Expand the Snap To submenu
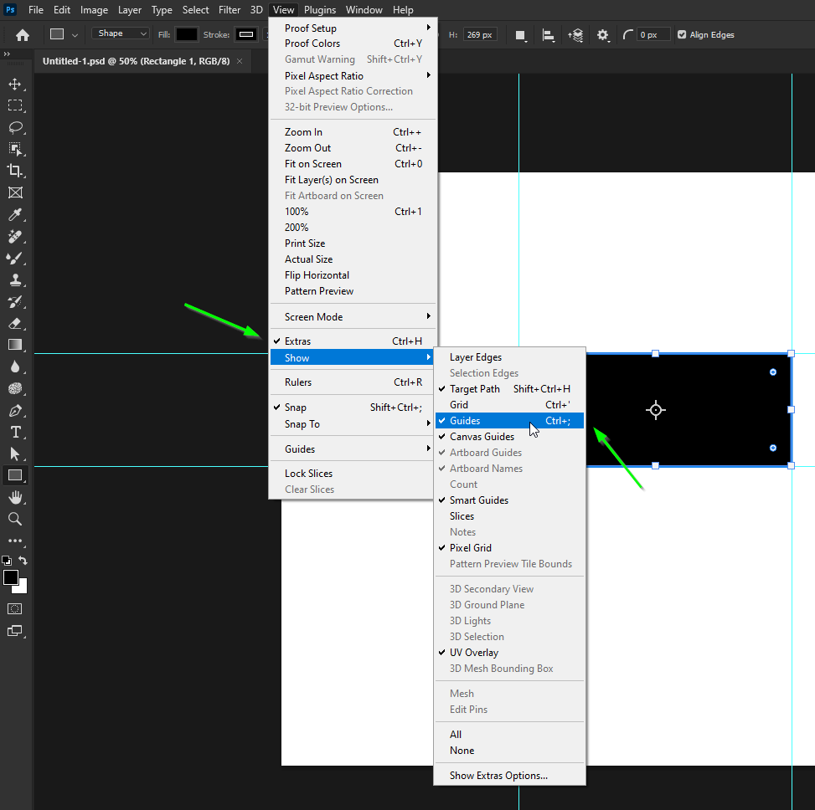The width and height of the screenshot is (815, 810). [304, 424]
